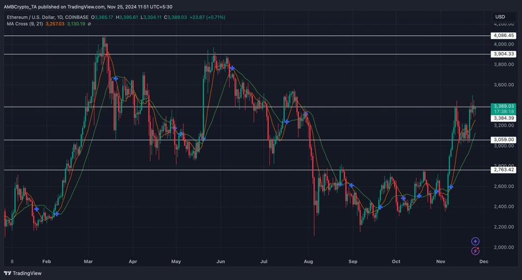The width and height of the screenshot is (522, 280).
Task: Click the purple lightning event icon
Action: click(475, 251)
